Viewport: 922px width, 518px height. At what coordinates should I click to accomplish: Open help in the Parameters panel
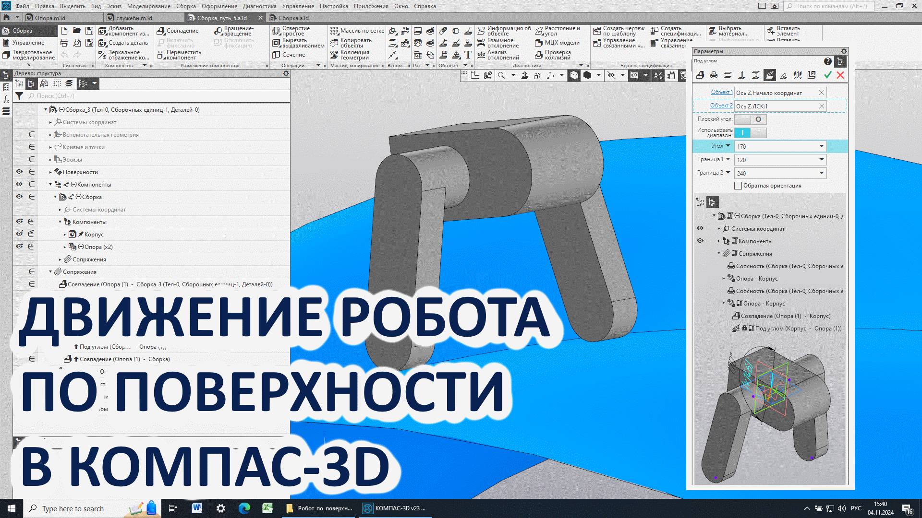(828, 61)
